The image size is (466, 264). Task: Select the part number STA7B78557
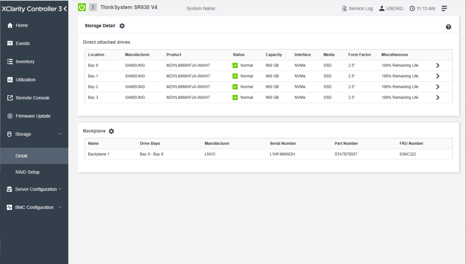(346, 154)
